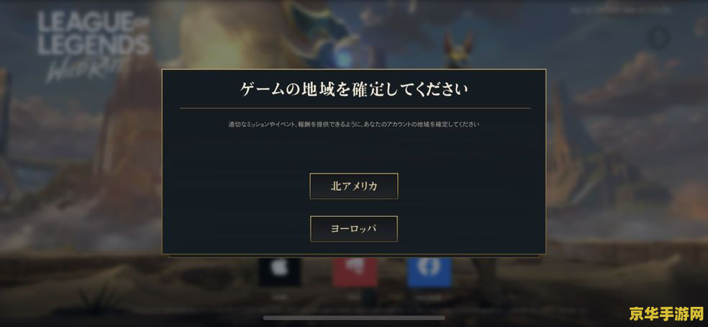The width and height of the screenshot is (708, 327).
Task: Select the 北アメリカ region button
Action: point(353,186)
